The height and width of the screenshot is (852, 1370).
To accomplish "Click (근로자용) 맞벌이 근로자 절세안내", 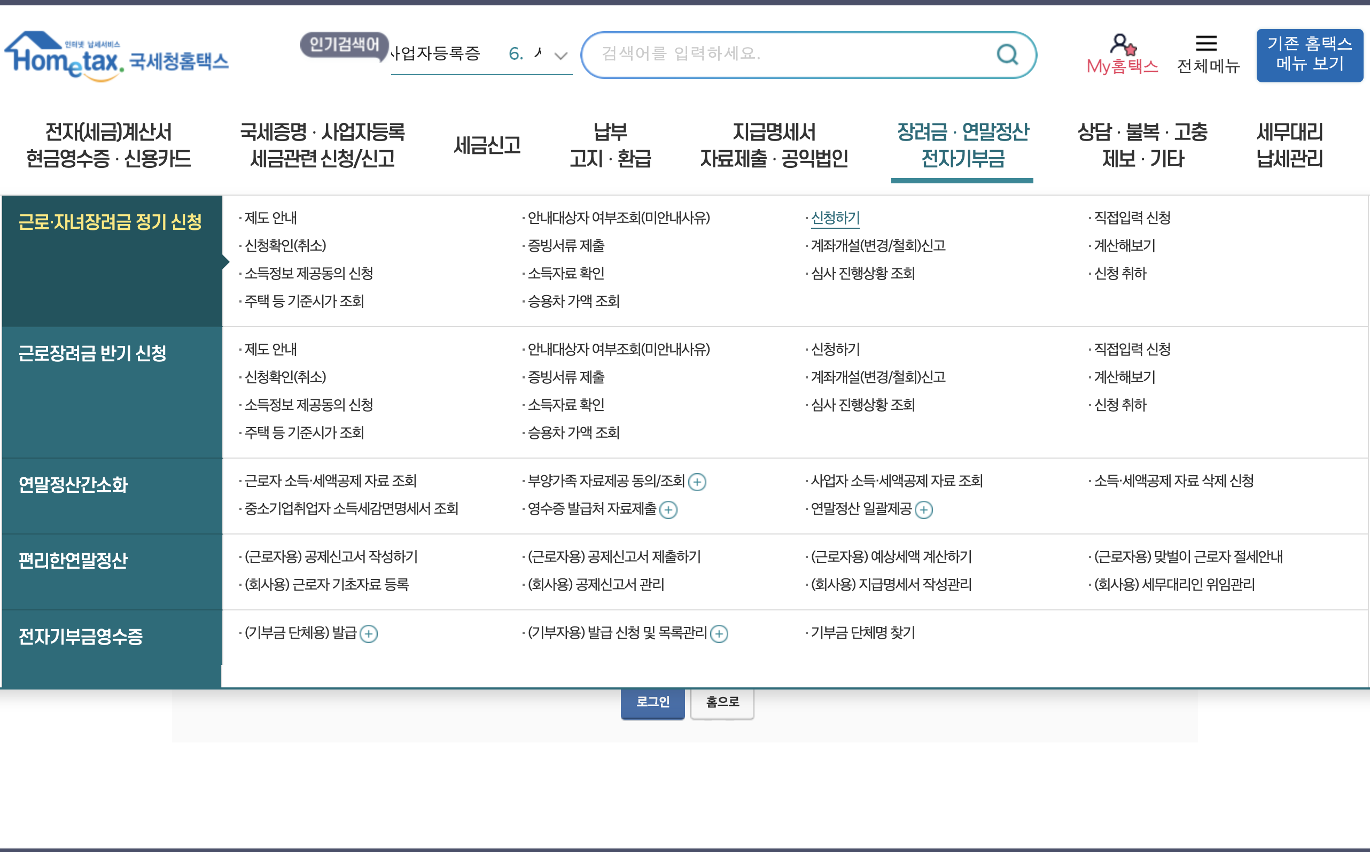I will 1188,557.
